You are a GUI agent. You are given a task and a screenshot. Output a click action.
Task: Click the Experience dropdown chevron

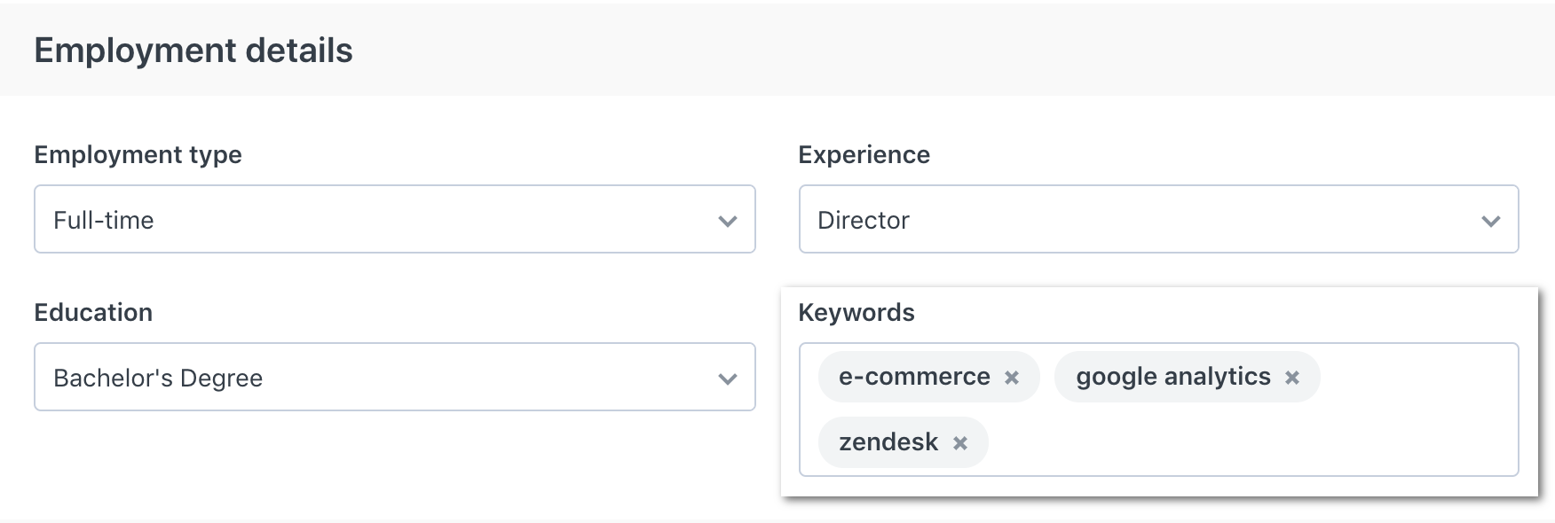pos(1491,220)
